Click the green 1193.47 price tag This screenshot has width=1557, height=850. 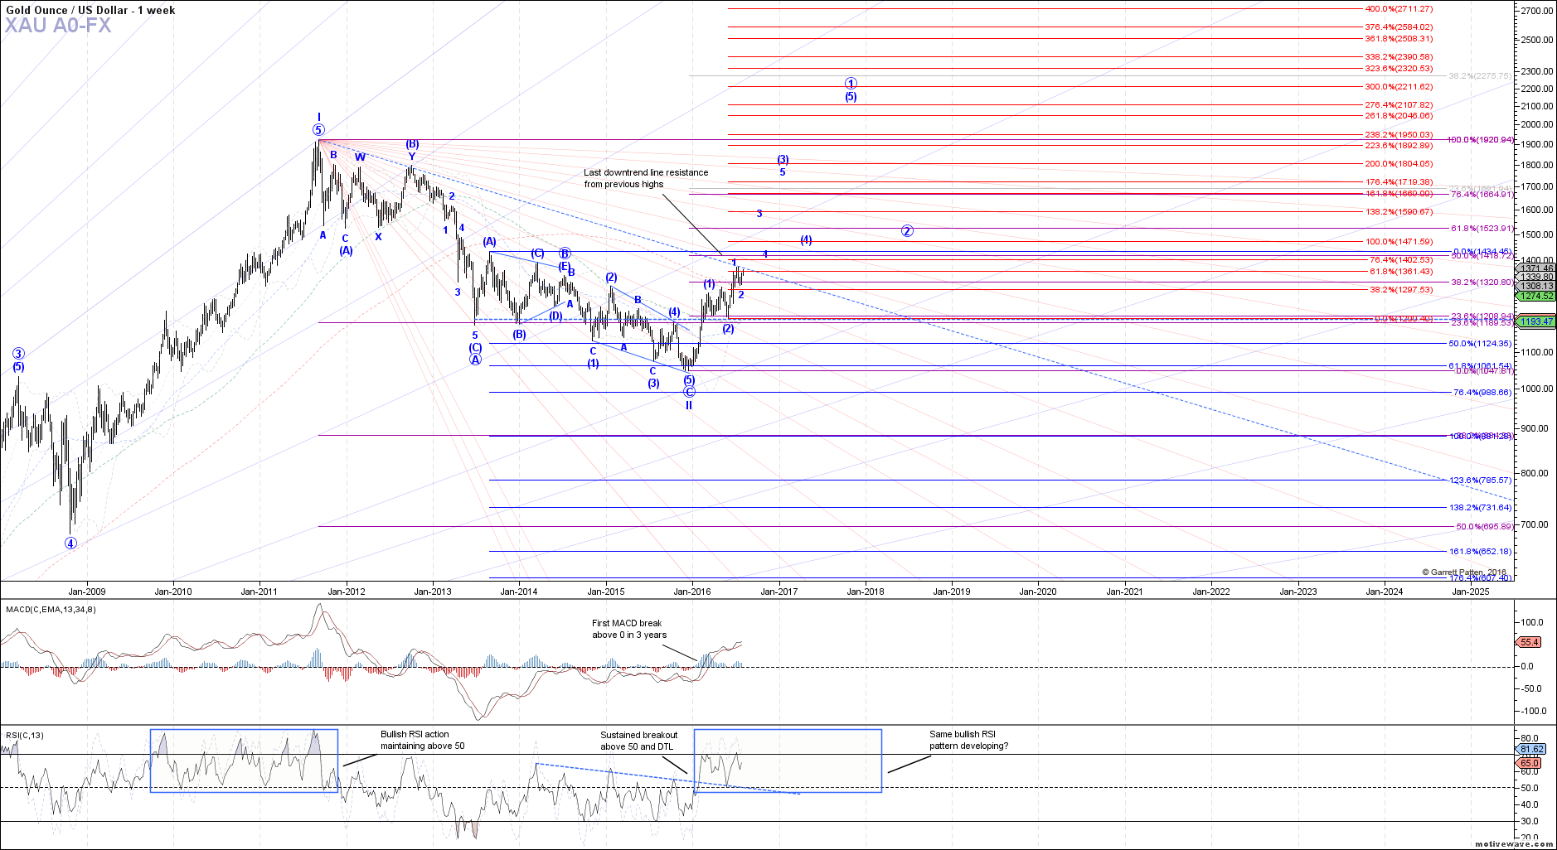click(x=1535, y=321)
